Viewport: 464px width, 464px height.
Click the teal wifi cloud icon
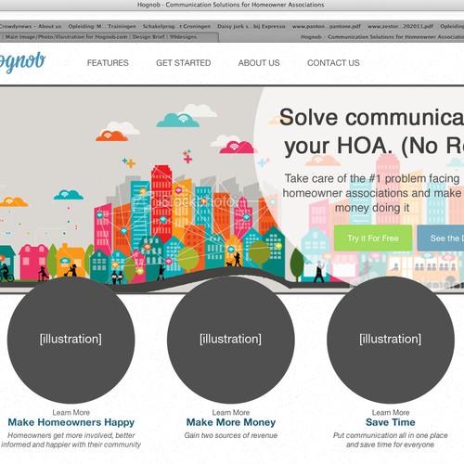[178, 120]
